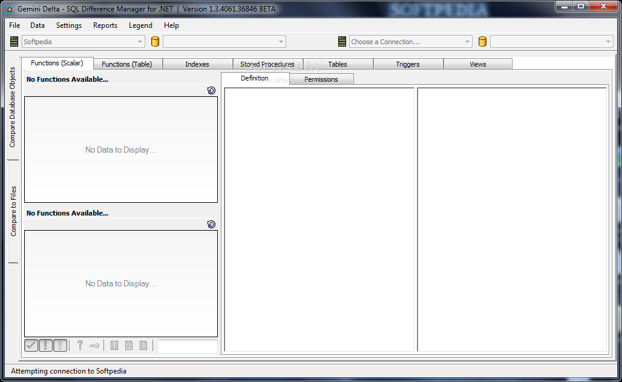The width and height of the screenshot is (622, 382).
Task: Click the left definition text pane
Action: point(319,220)
